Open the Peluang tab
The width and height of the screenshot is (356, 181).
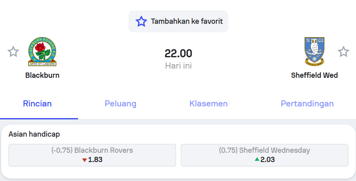click(120, 104)
